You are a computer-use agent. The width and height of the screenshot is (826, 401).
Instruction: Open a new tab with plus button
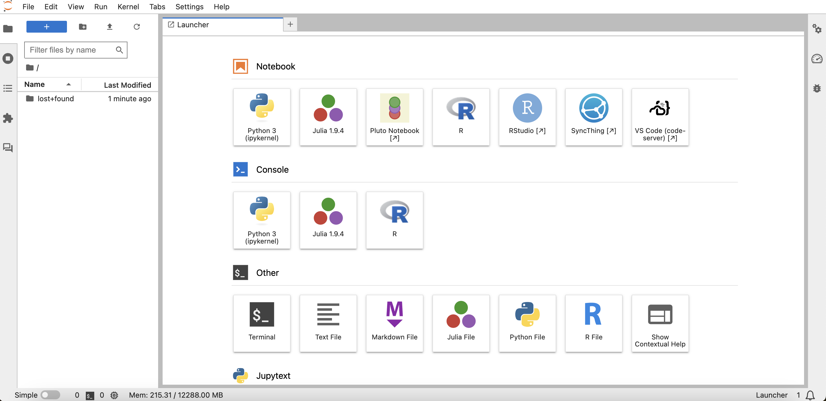click(x=290, y=24)
